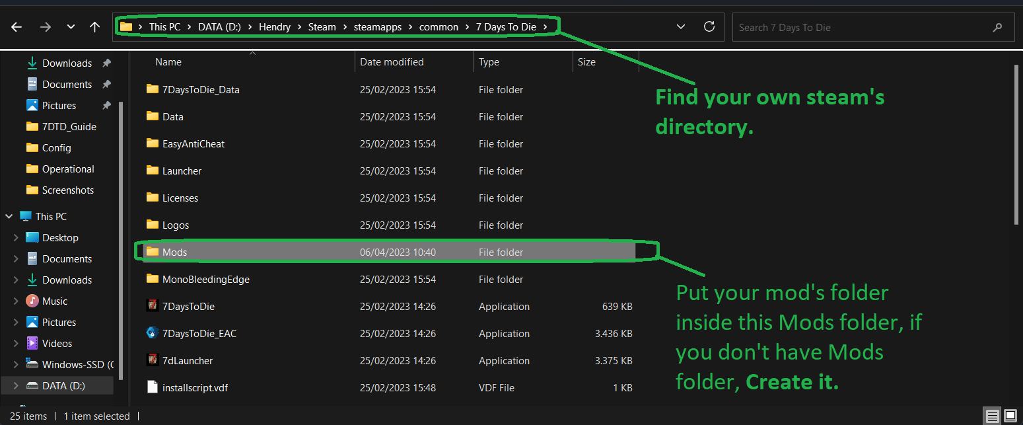The height and width of the screenshot is (425, 1023).
Task: Select the 7dLauncher application icon
Action: 153,360
